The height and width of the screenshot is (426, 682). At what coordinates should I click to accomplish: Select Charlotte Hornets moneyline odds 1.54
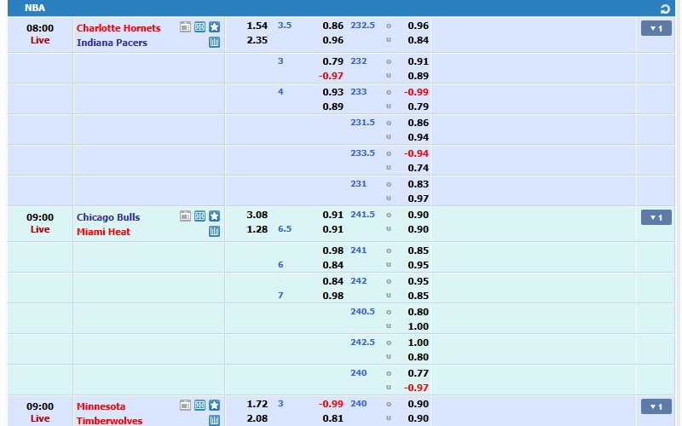coord(257,26)
